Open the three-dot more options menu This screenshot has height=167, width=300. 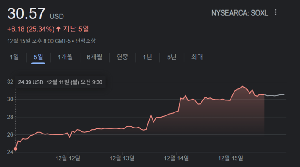pyautogui.click(x=276, y=12)
